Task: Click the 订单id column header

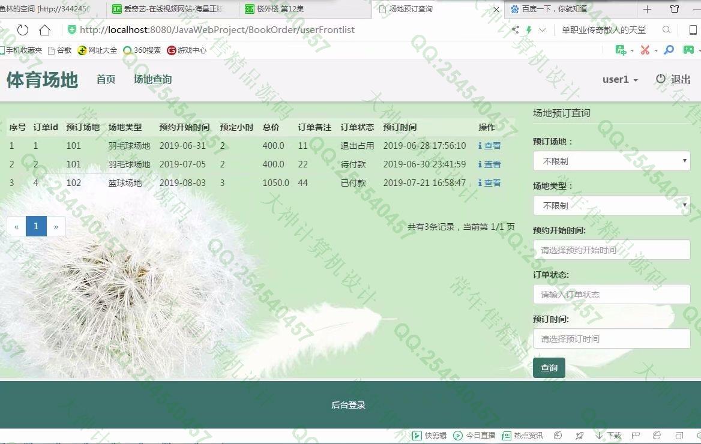Action: pos(46,127)
